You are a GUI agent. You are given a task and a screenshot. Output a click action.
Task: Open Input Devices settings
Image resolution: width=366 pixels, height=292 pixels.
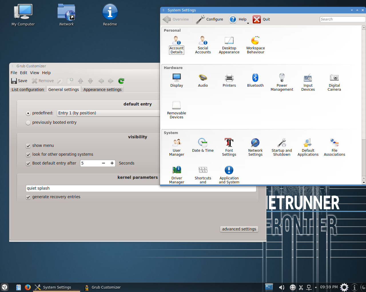308,82
